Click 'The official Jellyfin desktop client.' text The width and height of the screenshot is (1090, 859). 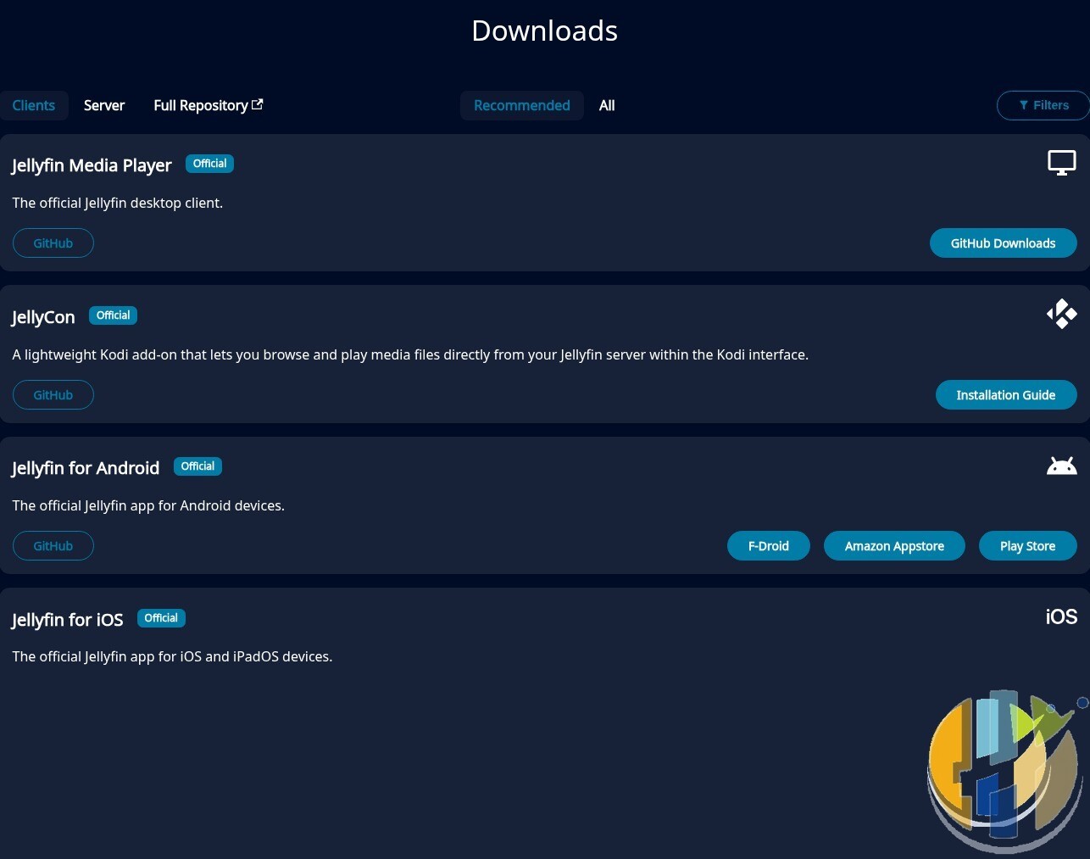pyautogui.click(x=118, y=203)
